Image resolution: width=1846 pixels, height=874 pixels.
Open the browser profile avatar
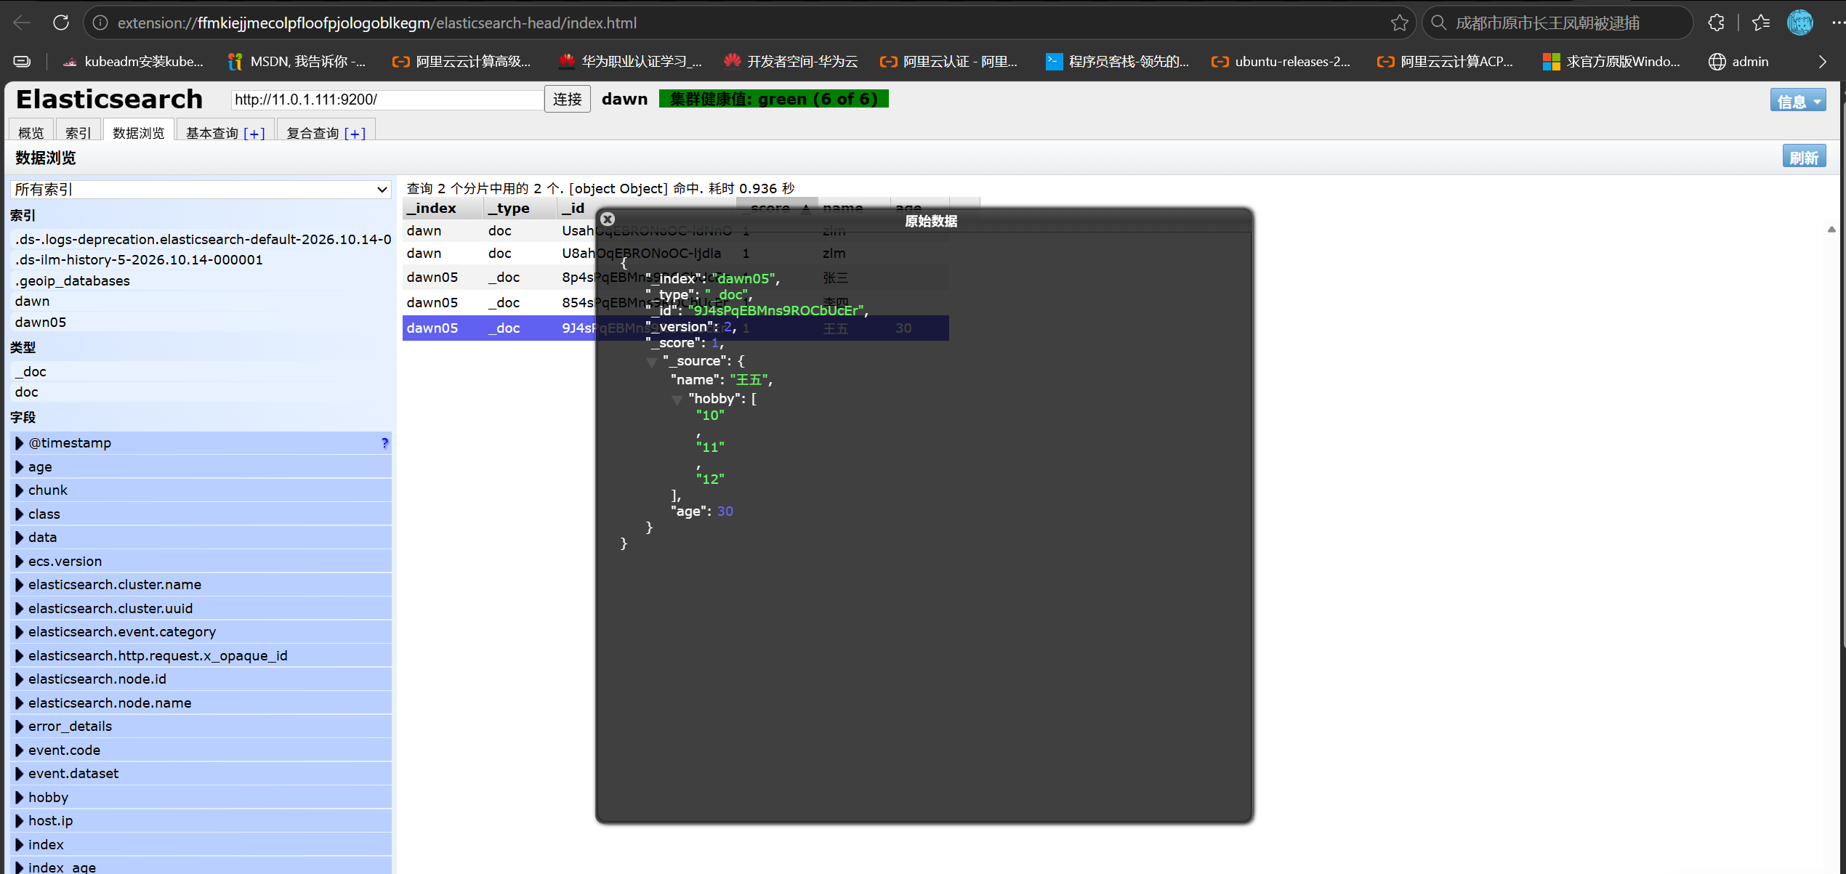coord(1799,23)
